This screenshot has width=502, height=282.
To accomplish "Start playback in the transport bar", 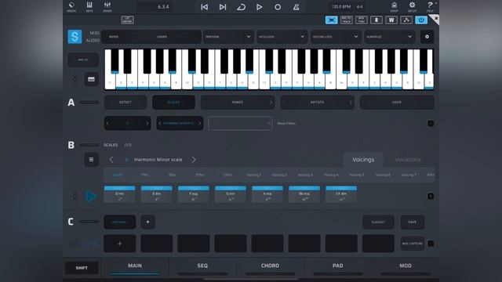I will click(x=260, y=7).
